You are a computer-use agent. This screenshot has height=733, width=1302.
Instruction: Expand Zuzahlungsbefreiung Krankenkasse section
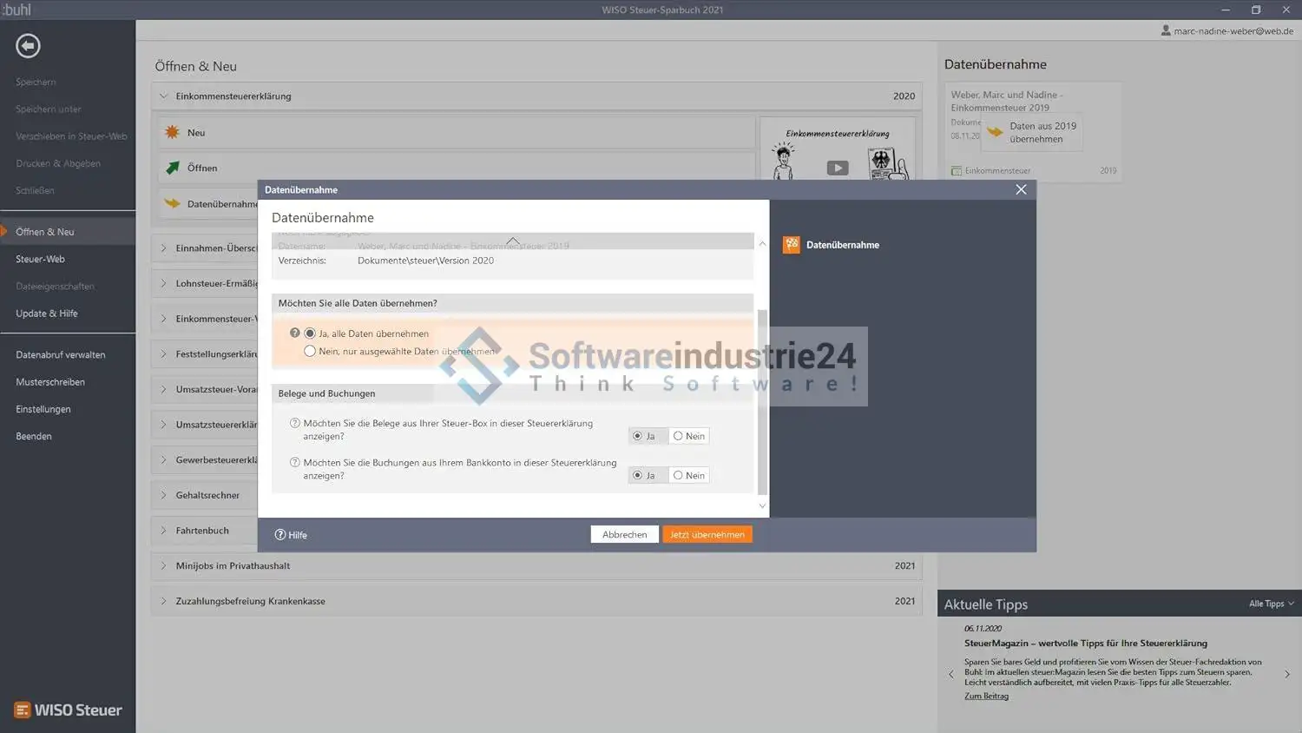(x=163, y=601)
